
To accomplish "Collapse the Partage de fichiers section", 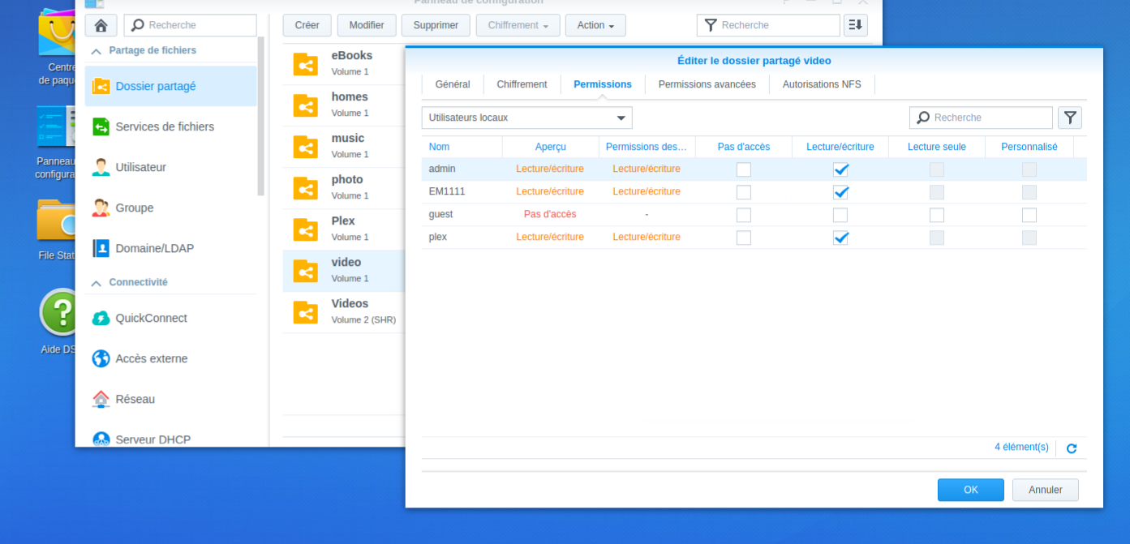I will [x=97, y=50].
